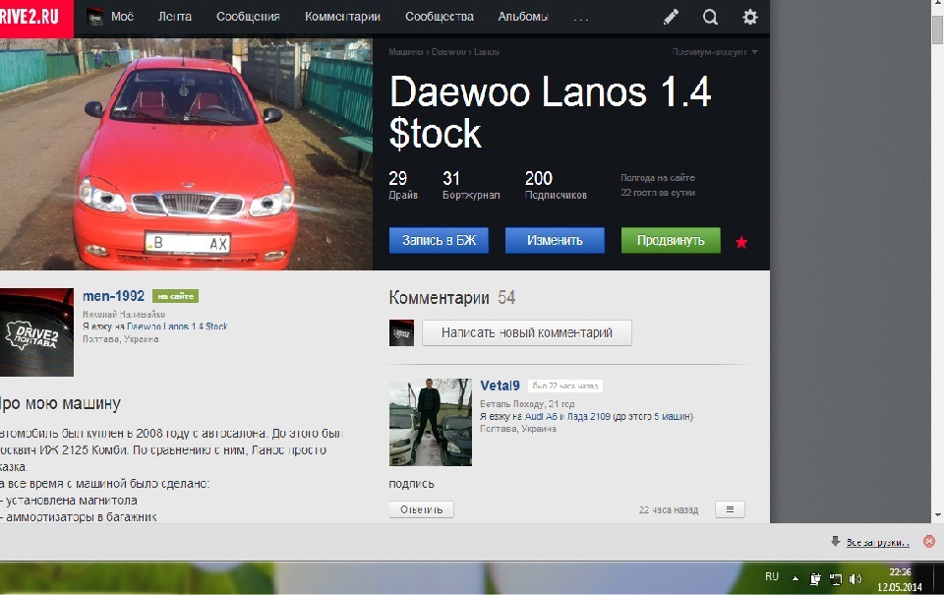Image resolution: width=944 pixels, height=595 pixels.
Task: Open the Альбомы menu item
Action: point(522,17)
